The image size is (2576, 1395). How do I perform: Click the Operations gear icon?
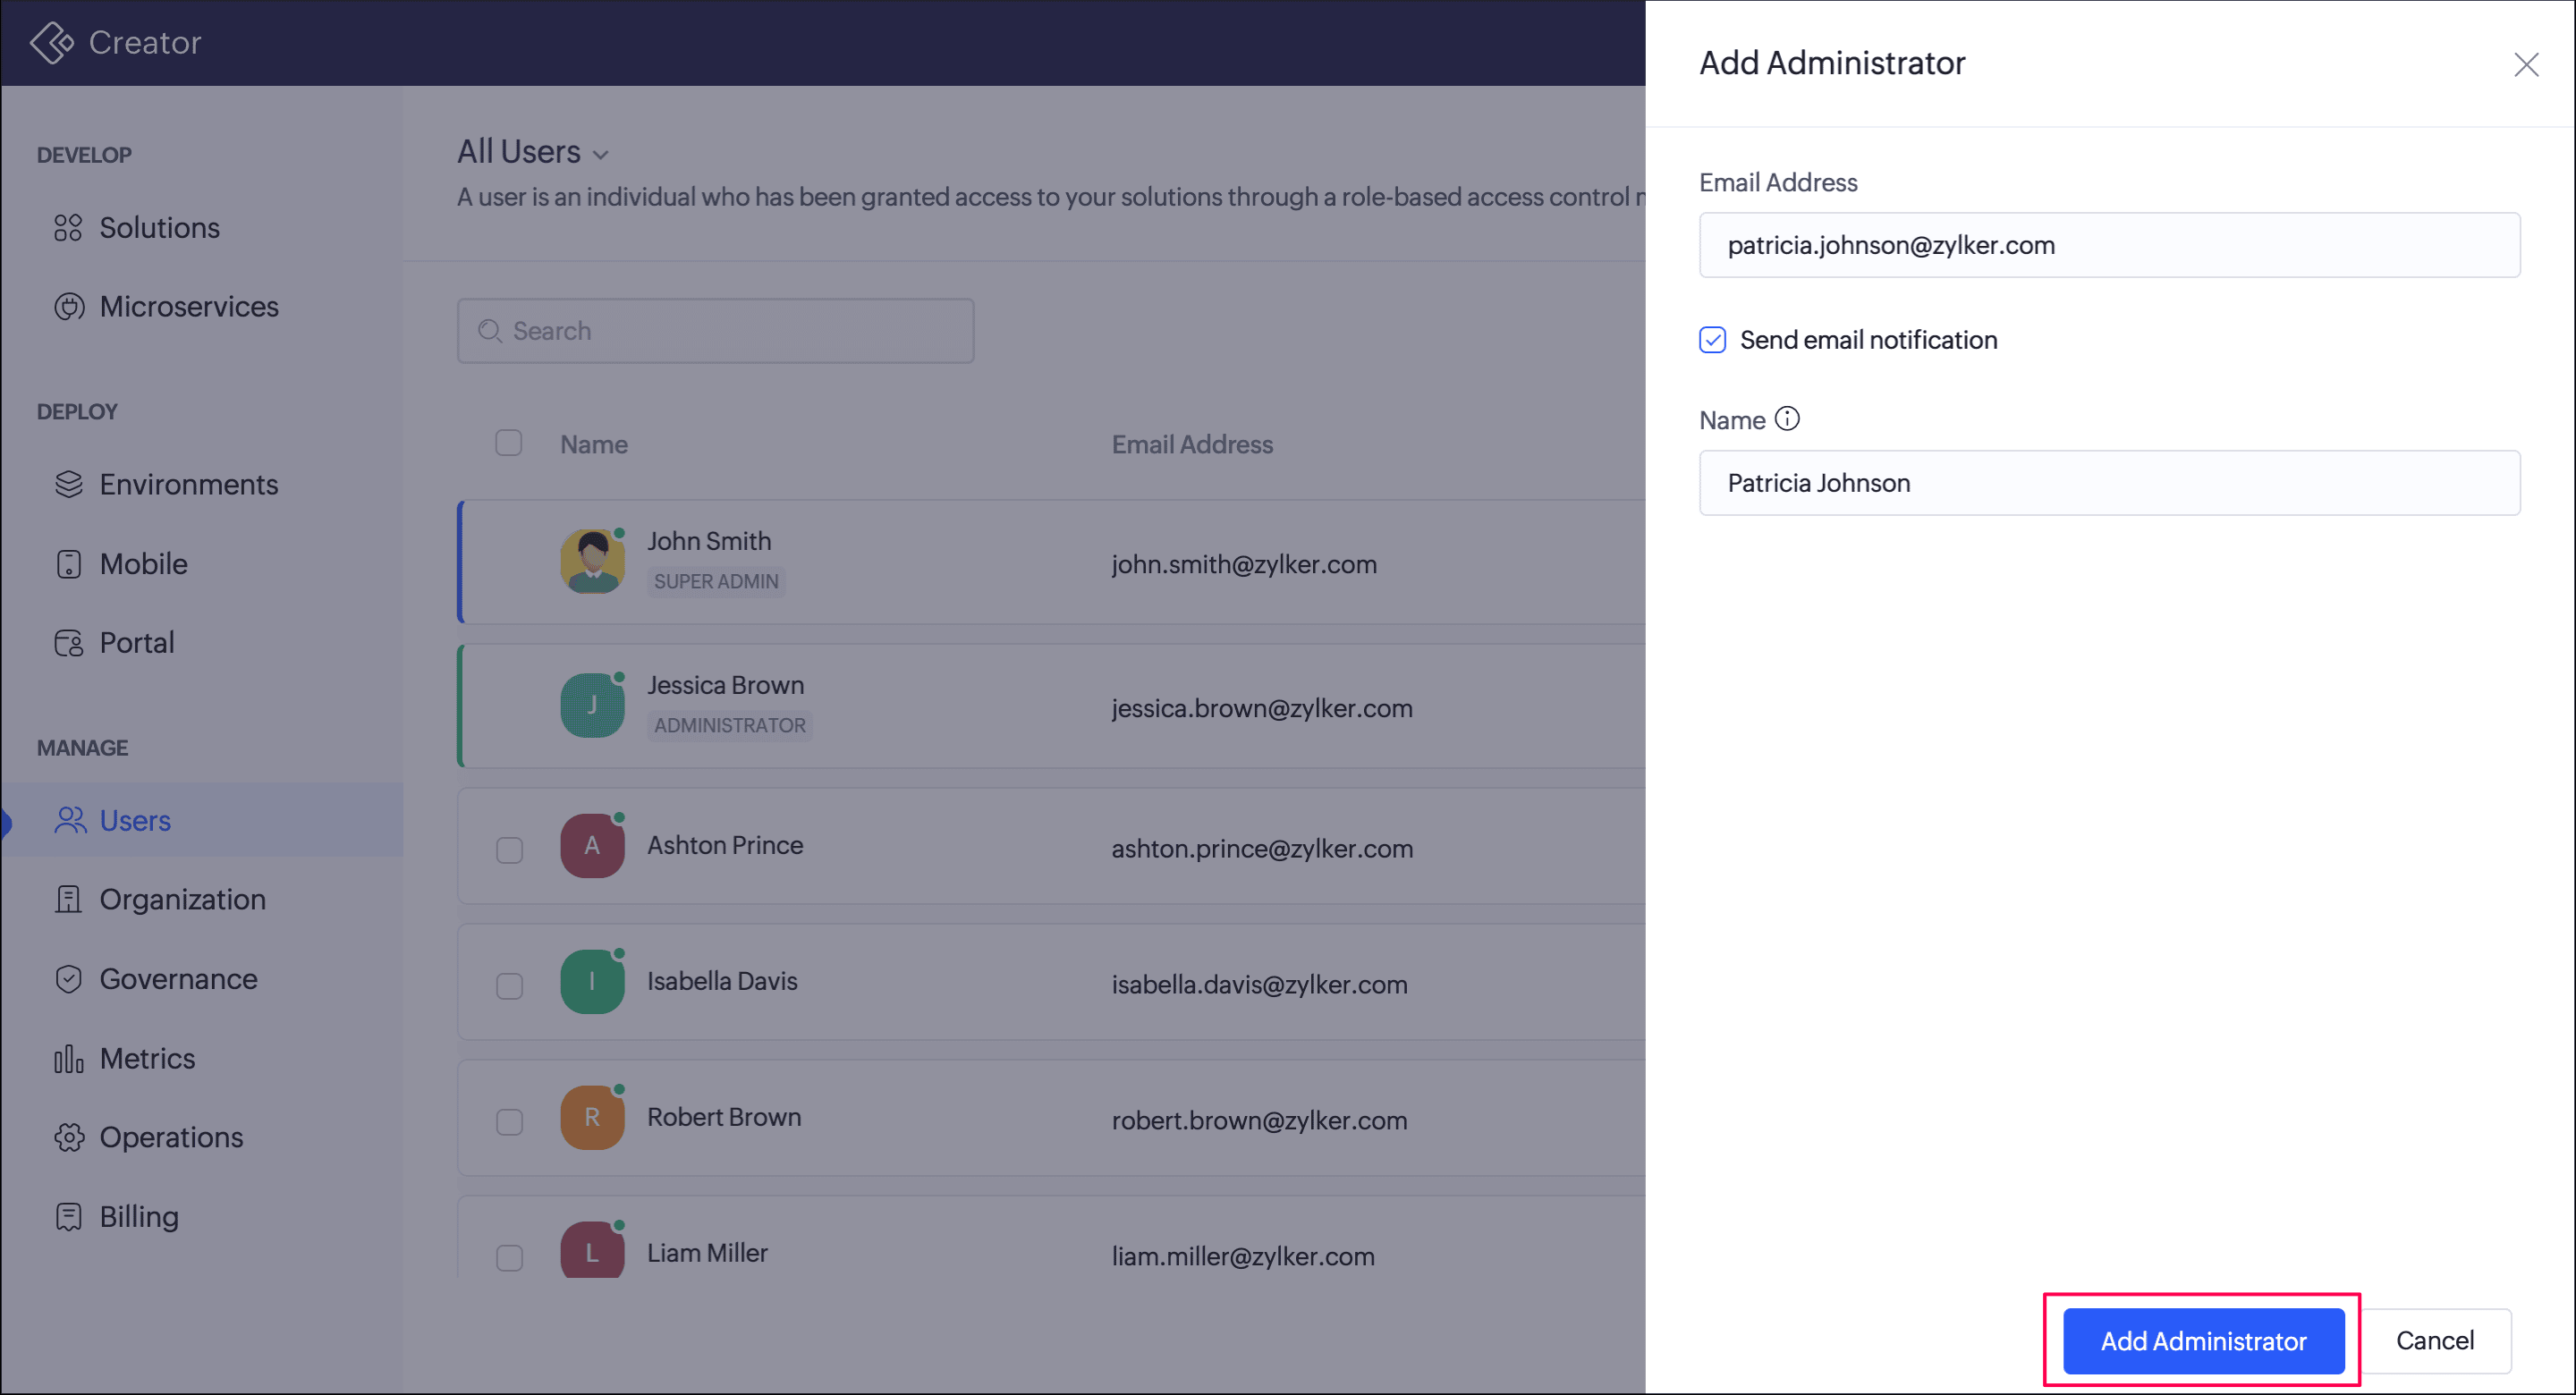[x=69, y=1138]
